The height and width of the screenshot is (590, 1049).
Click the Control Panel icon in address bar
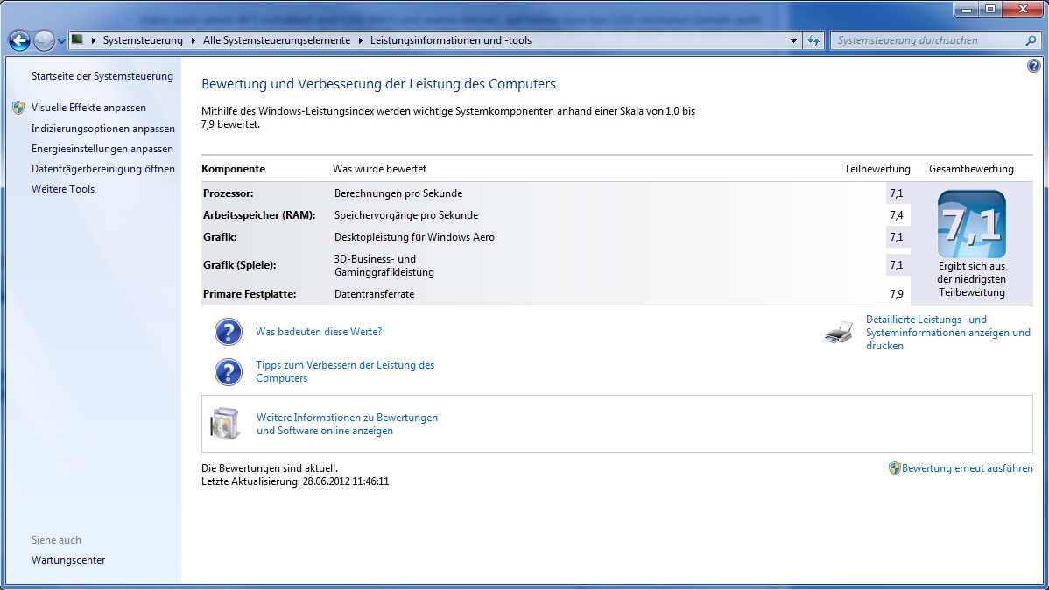coord(78,40)
